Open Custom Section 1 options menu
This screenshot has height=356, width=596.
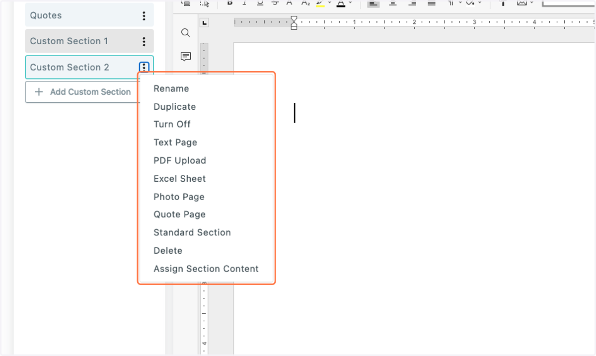coord(144,41)
